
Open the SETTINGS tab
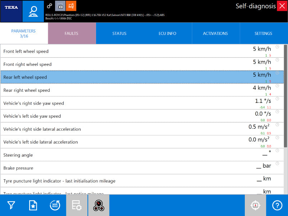click(263, 33)
